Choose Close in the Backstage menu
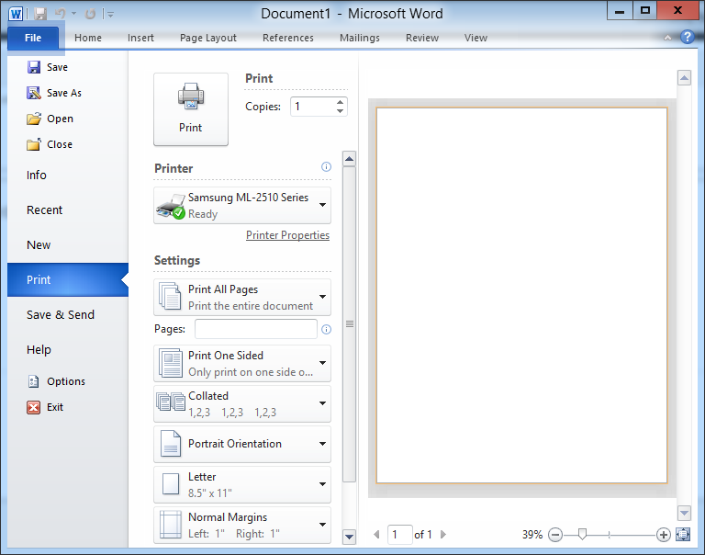 50,144
